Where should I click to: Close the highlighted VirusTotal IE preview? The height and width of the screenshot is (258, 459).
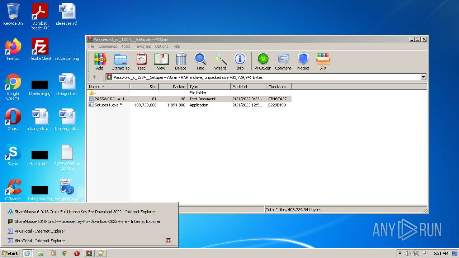[x=169, y=241]
